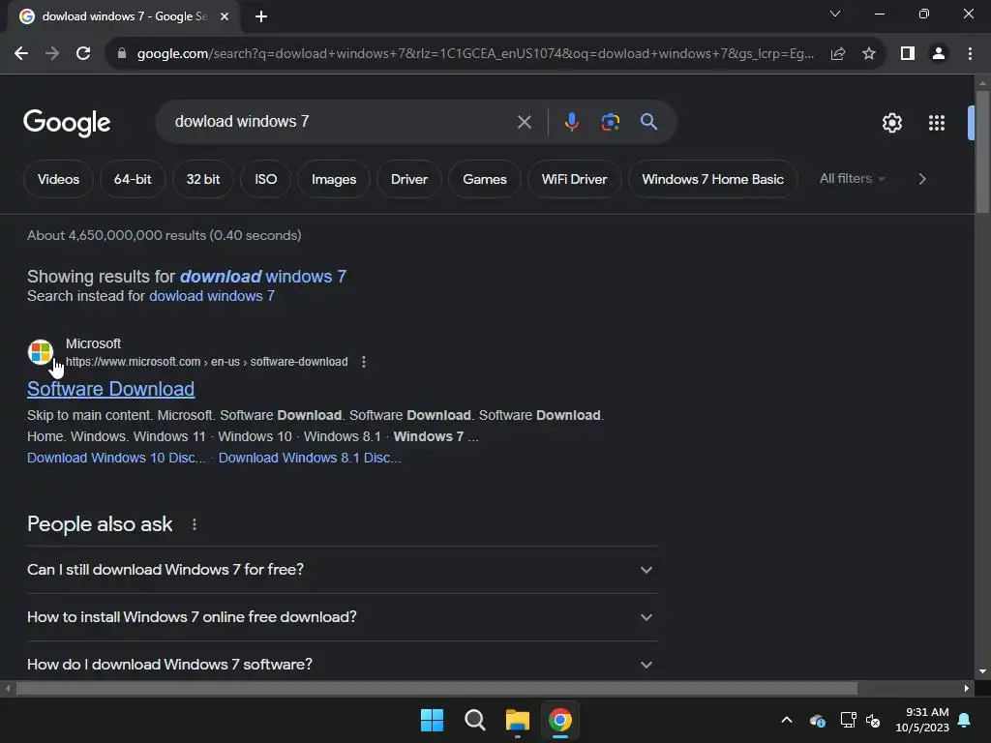Open corrected download windows 7 link
The image size is (991, 743).
(x=263, y=277)
